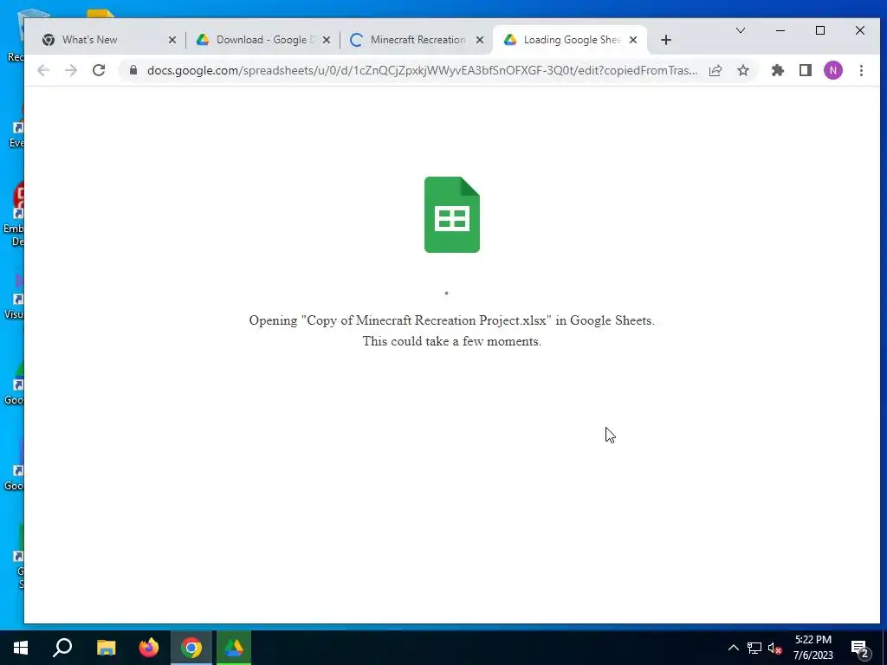View site security lock information

pyautogui.click(x=133, y=70)
